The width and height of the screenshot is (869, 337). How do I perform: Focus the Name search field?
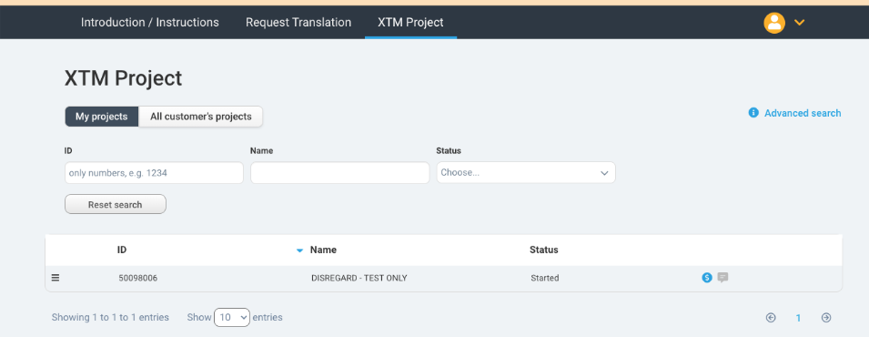pyautogui.click(x=339, y=173)
